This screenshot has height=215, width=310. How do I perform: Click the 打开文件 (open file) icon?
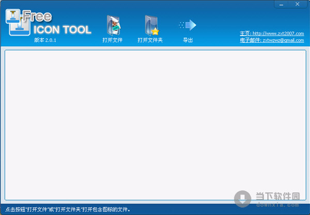coord(113,25)
